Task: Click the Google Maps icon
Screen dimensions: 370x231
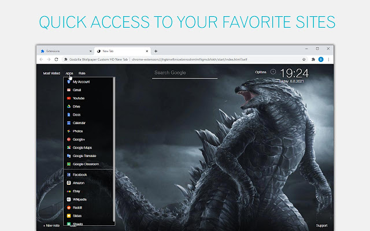Action: tap(69, 148)
